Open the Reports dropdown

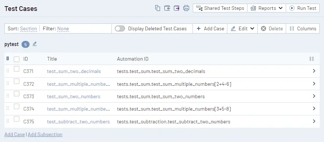click(x=266, y=8)
